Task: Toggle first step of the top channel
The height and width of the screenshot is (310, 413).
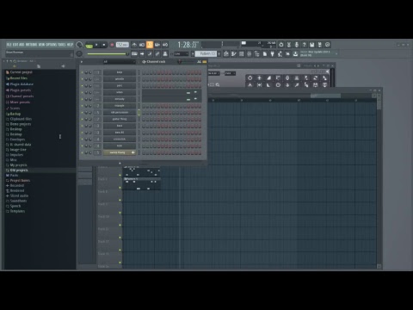Action: [144, 72]
